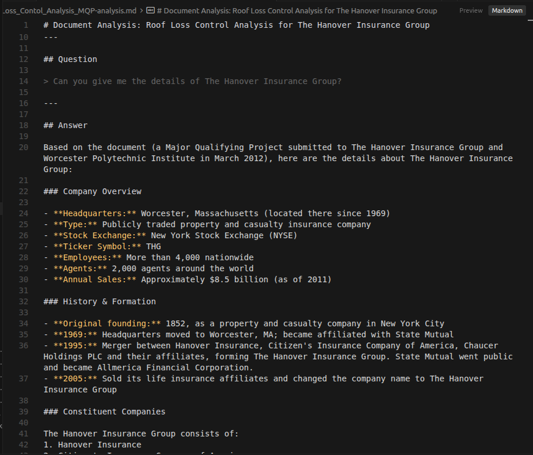Click the '1. Hanover Insurance' list line
Viewport: 533px width, 455px height.
click(x=92, y=445)
